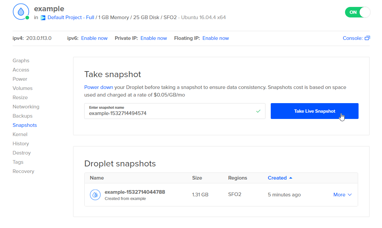Enable Floating IP via Enable now

pos(215,38)
